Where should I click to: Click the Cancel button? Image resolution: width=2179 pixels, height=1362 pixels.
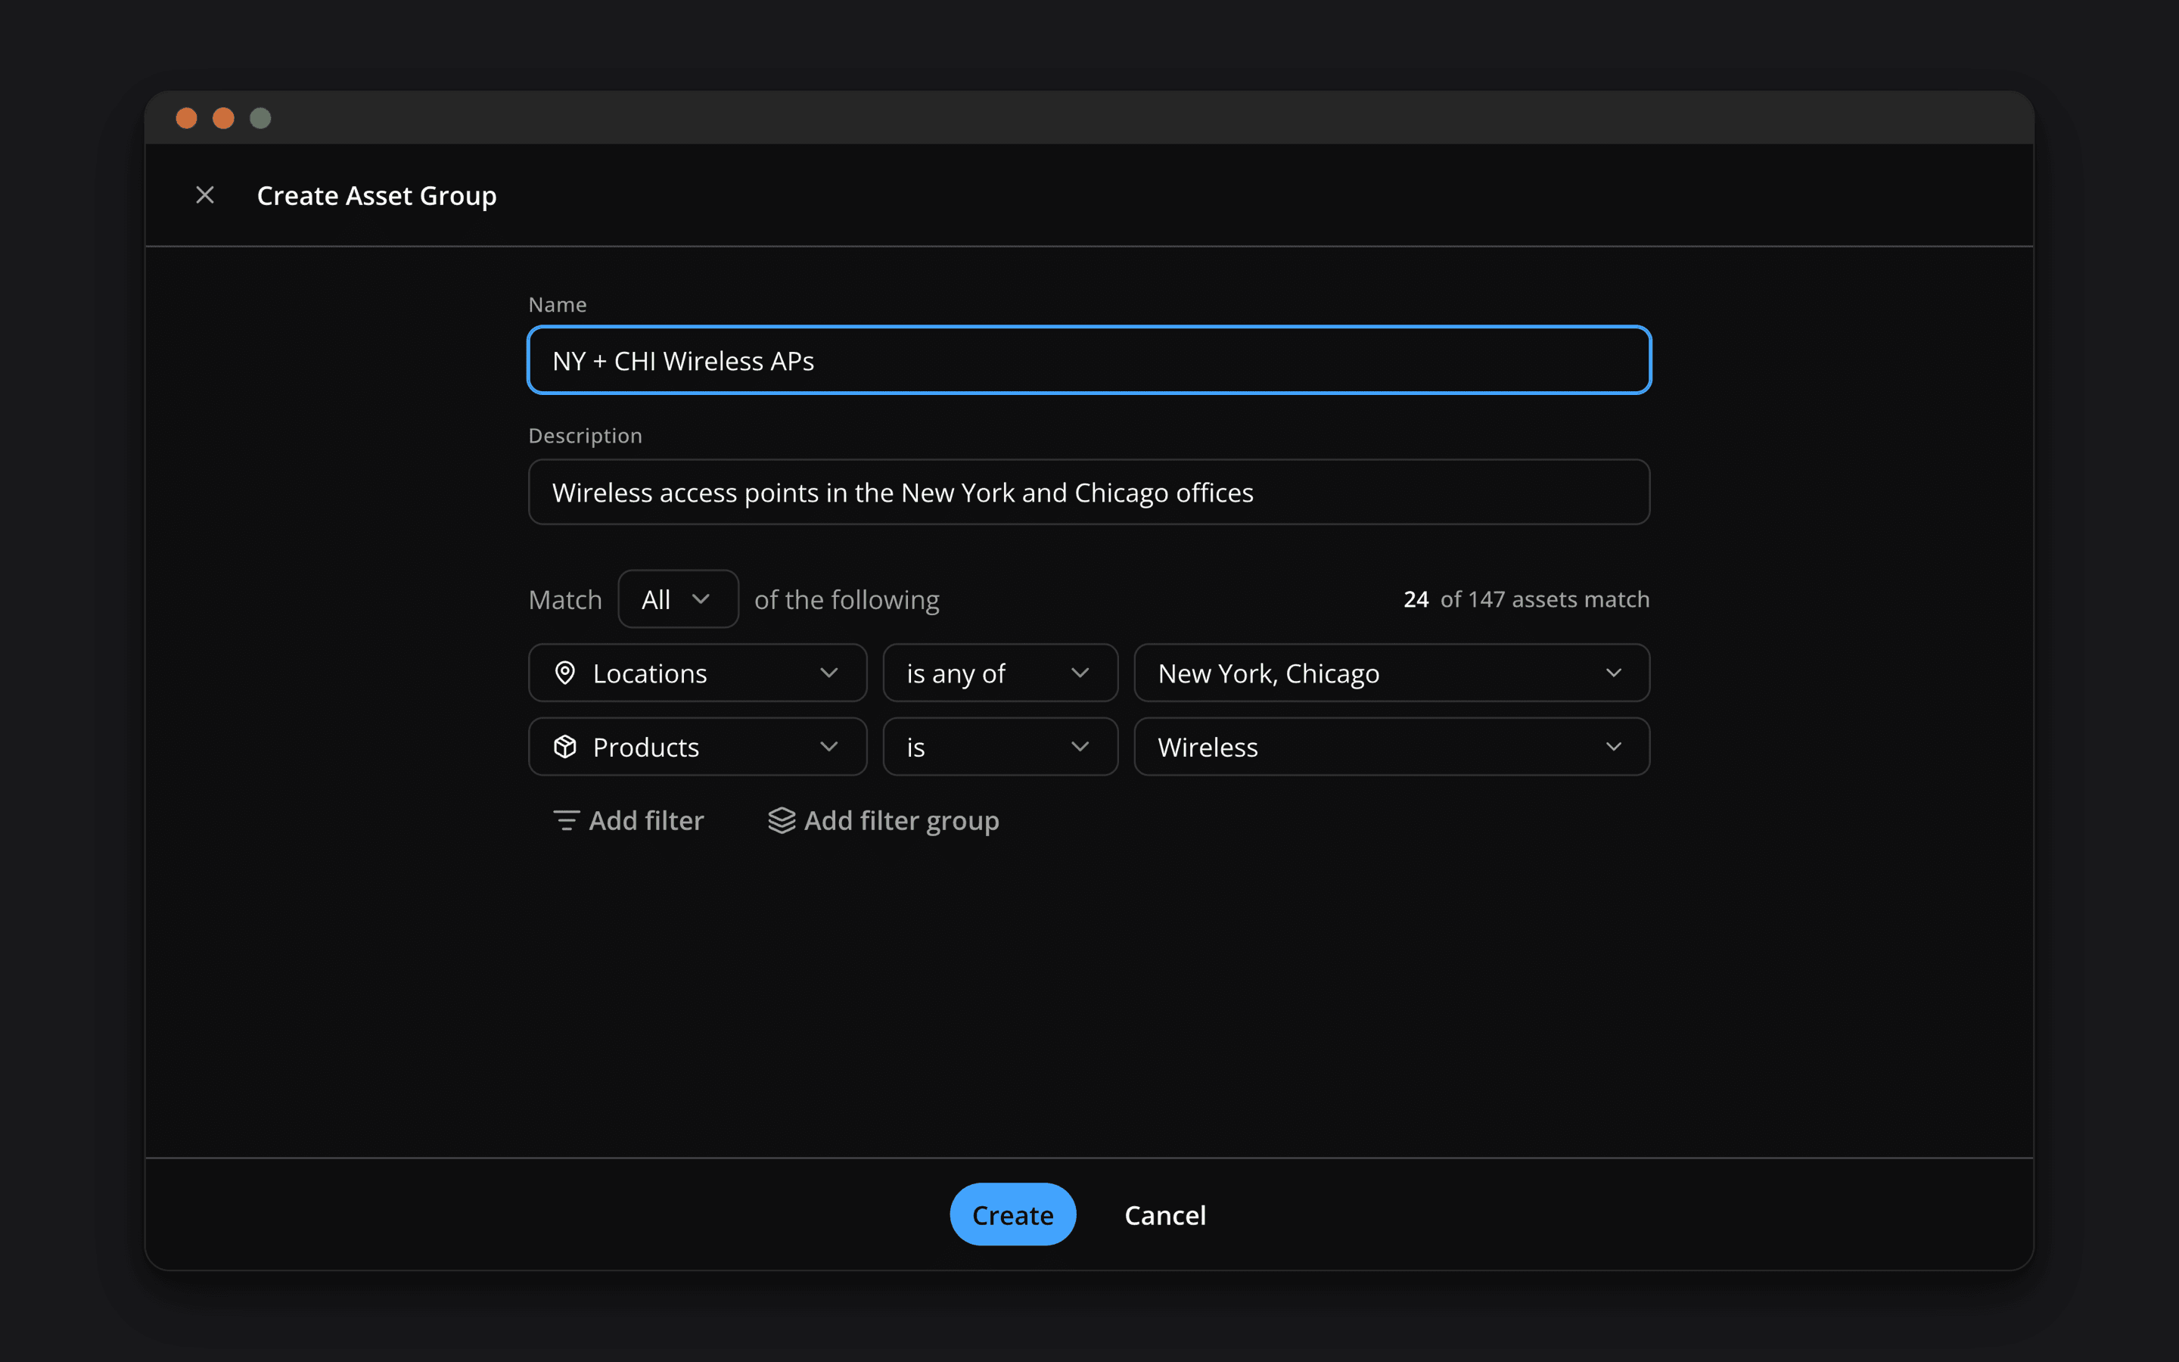[1165, 1214]
